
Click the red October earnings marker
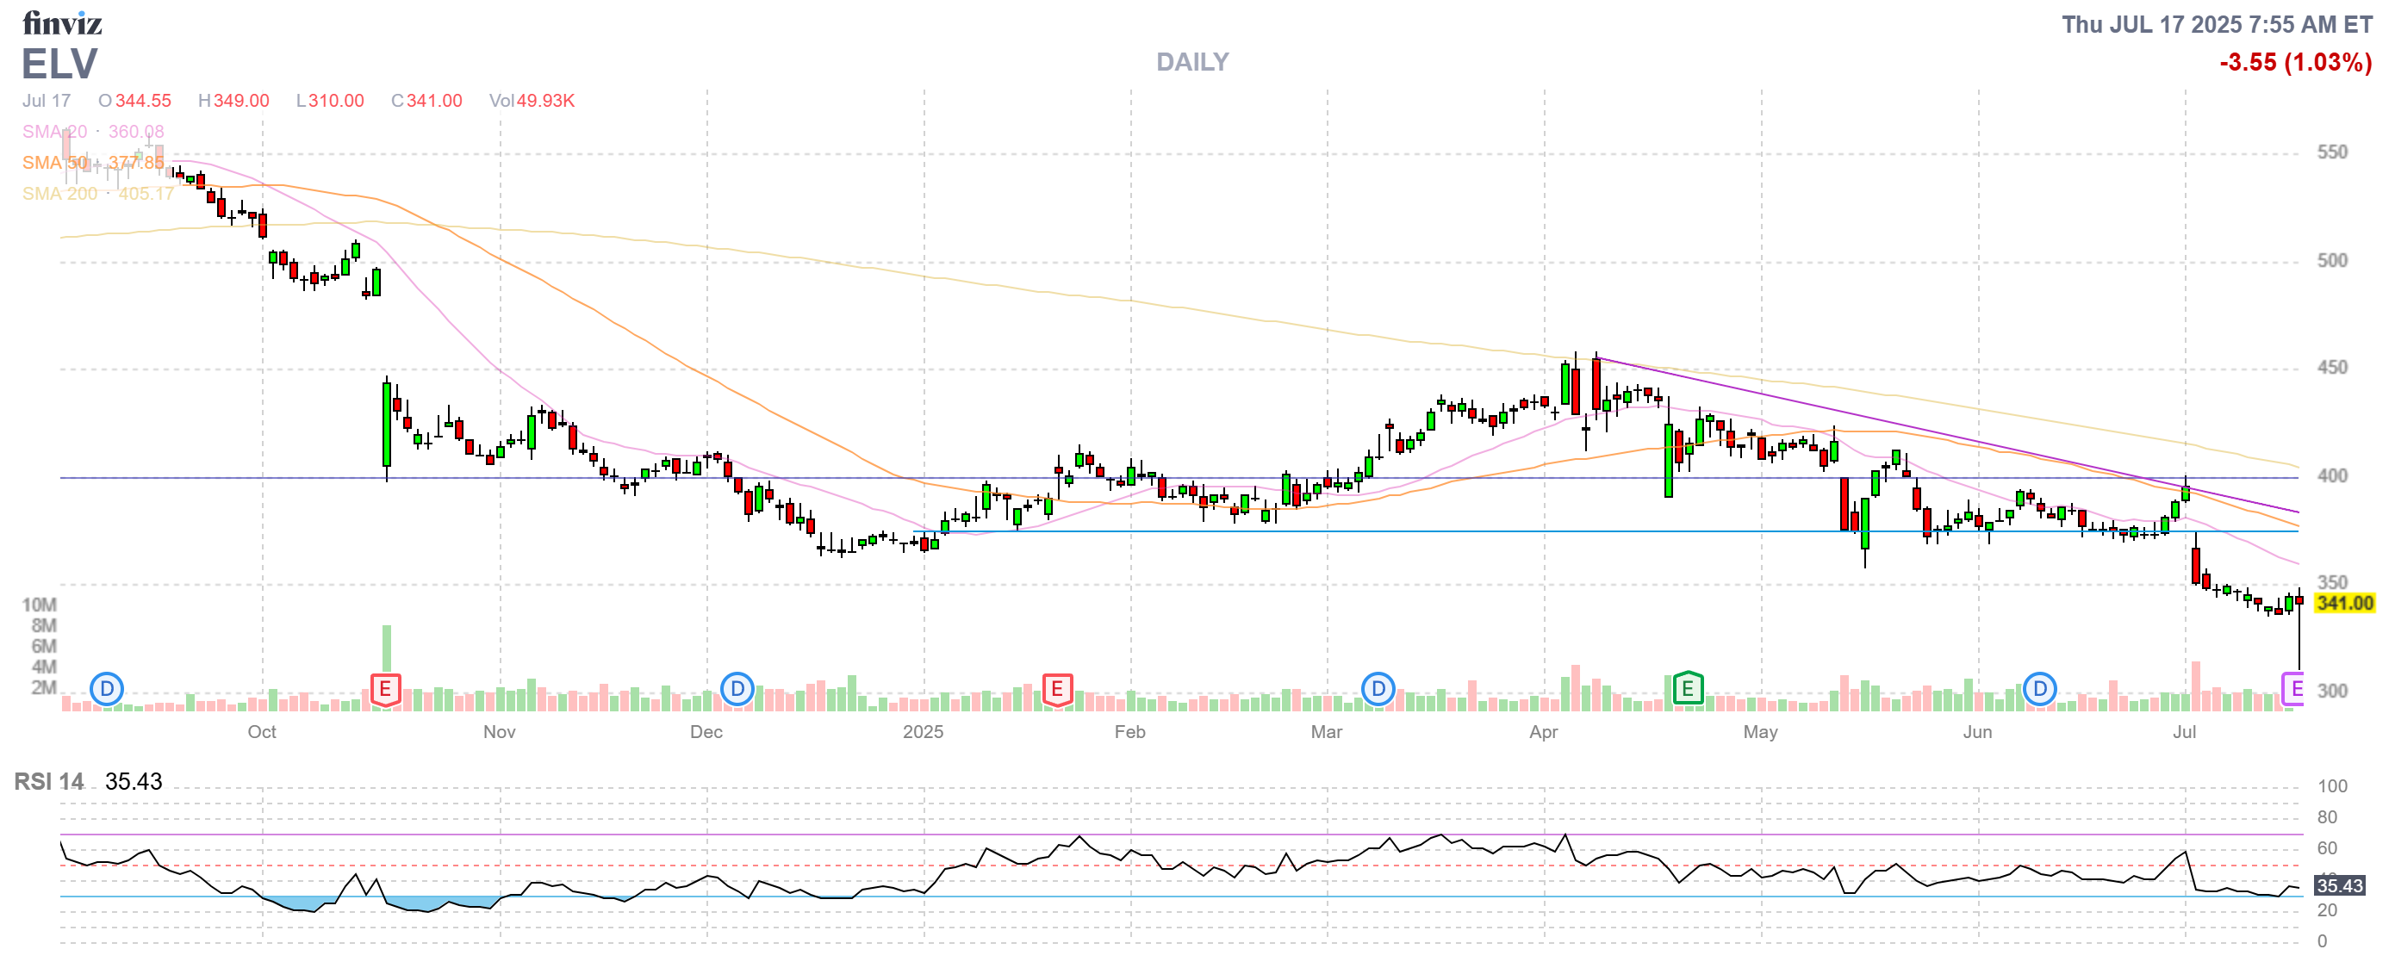pos(385,689)
